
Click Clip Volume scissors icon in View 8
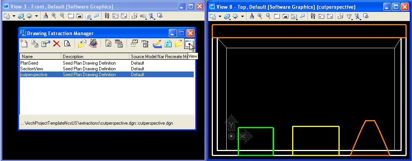357,17
